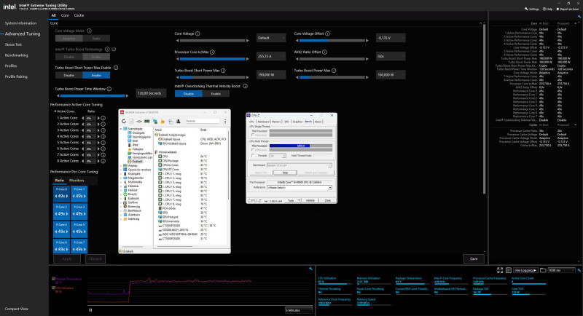Check CPU-Z Multi Thread Reference checkbox

coord(253,150)
